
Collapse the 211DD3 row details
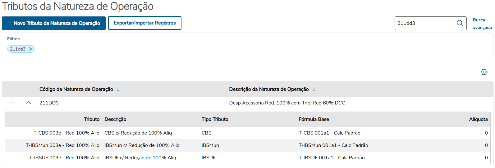point(28,103)
